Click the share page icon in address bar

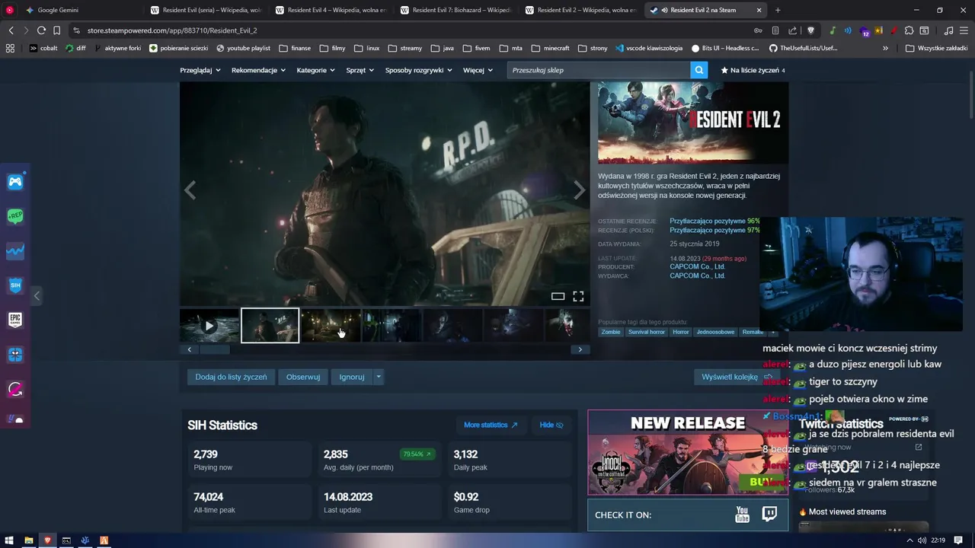pos(792,30)
